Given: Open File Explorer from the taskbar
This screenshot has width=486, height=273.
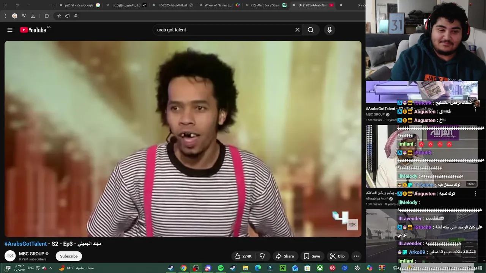Looking at the screenshot, I should pyautogui.click(x=245, y=268).
